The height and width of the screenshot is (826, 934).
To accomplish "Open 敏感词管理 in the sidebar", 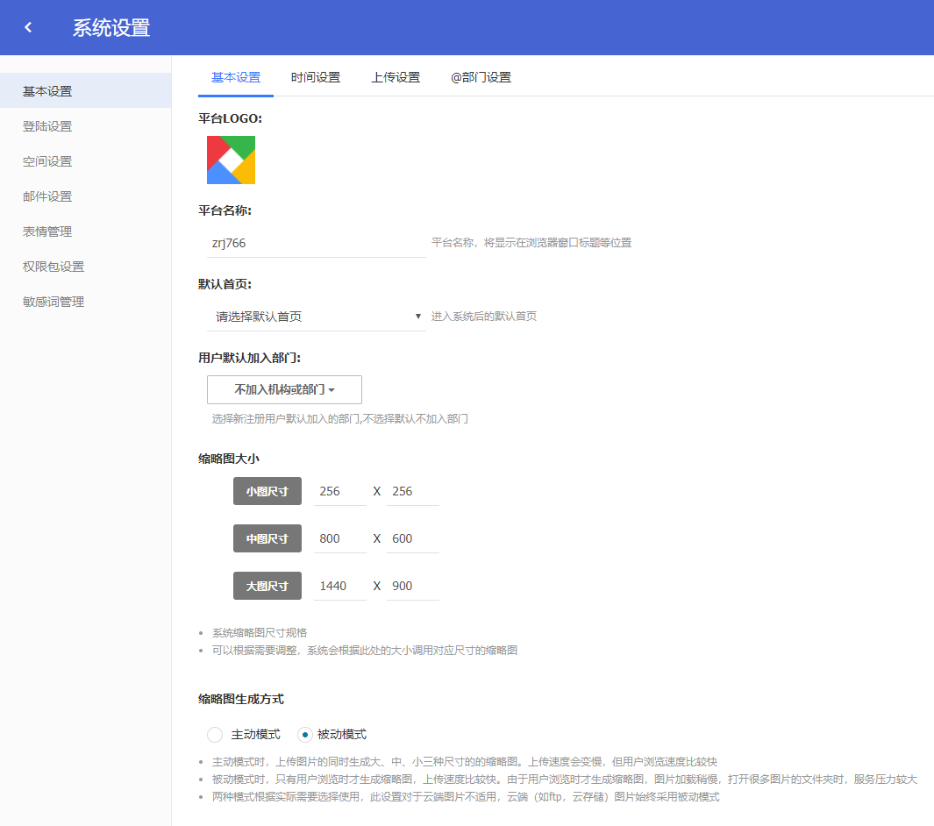I will [53, 302].
